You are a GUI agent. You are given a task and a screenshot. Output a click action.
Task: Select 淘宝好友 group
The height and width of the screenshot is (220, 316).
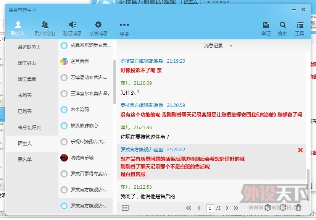32,63
